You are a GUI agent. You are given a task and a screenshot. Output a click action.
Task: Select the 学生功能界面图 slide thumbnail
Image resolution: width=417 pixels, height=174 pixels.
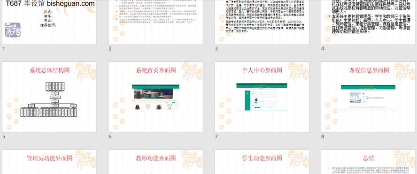[262, 162]
